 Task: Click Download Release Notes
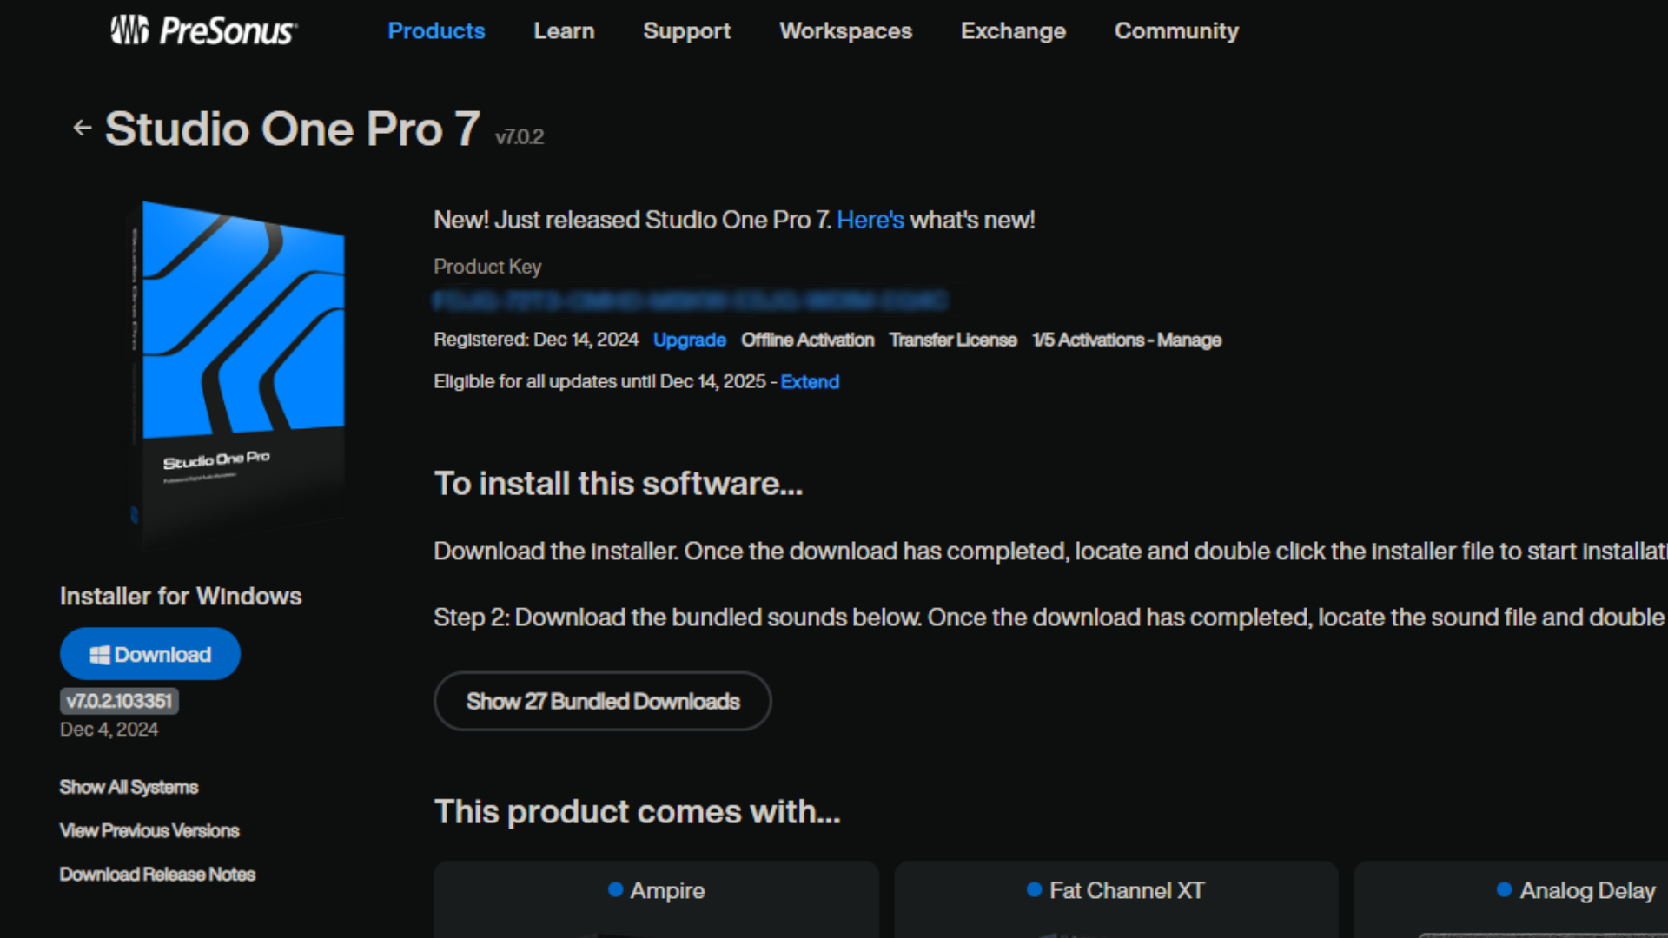coord(157,874)
